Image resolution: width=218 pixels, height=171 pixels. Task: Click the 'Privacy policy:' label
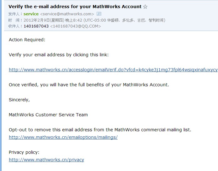pyautogui.click(x=24, y=152)
